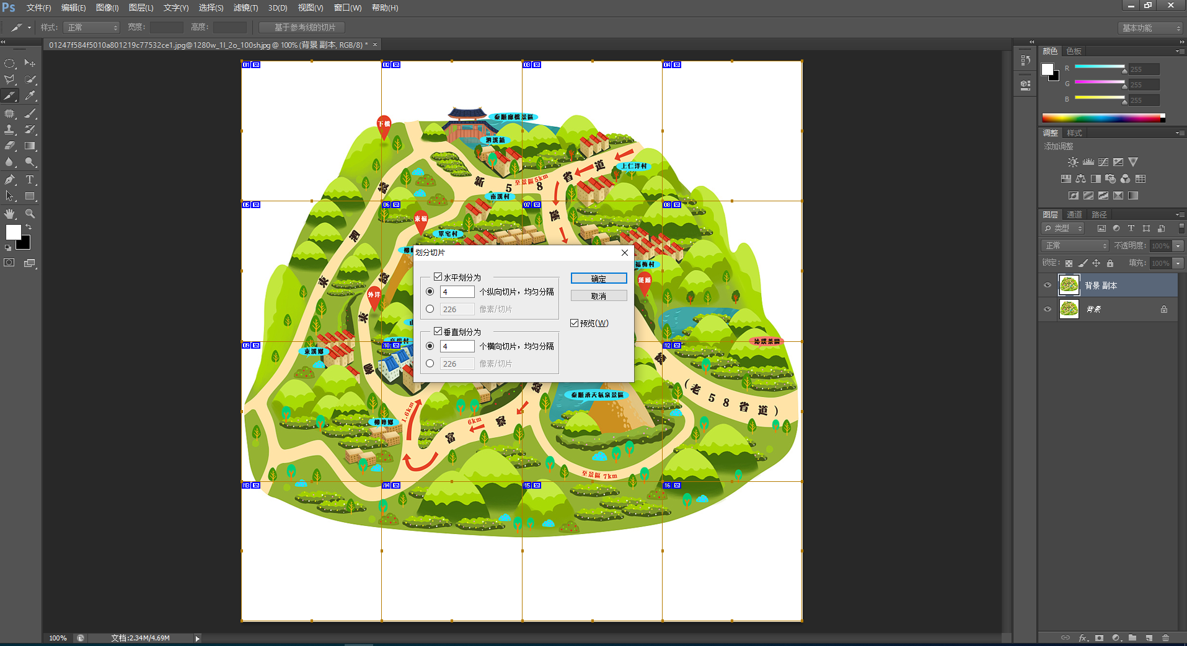Image resolution: width=1187 pixels, height=646 pixels.
Task: Select the Move tool
Action: click(x=30, y=63)
